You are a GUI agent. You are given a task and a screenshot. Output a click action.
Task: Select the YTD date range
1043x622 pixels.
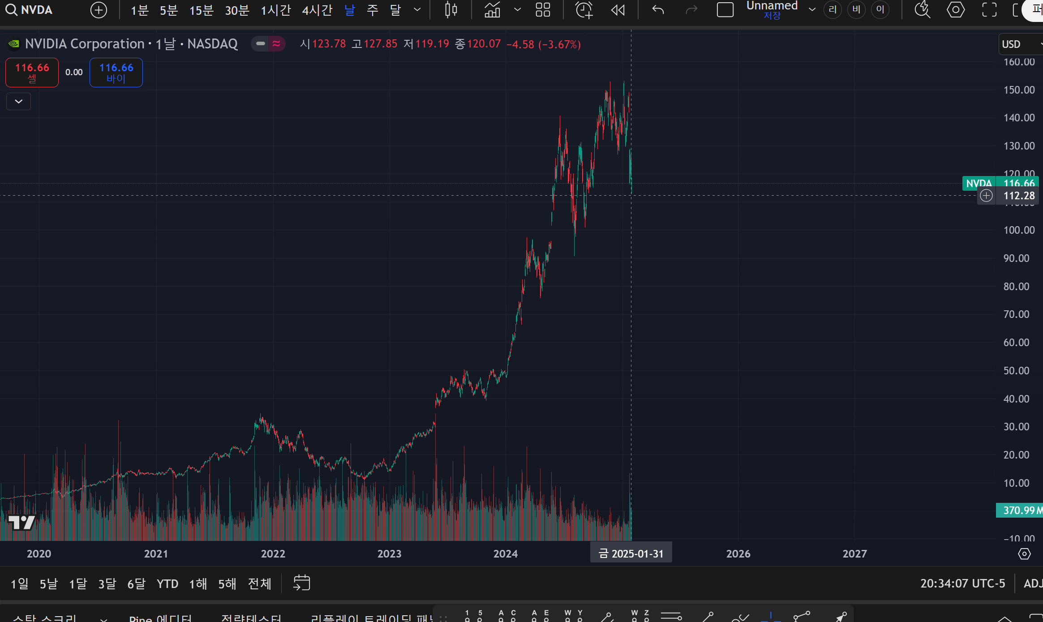click(x=167, y=583)
